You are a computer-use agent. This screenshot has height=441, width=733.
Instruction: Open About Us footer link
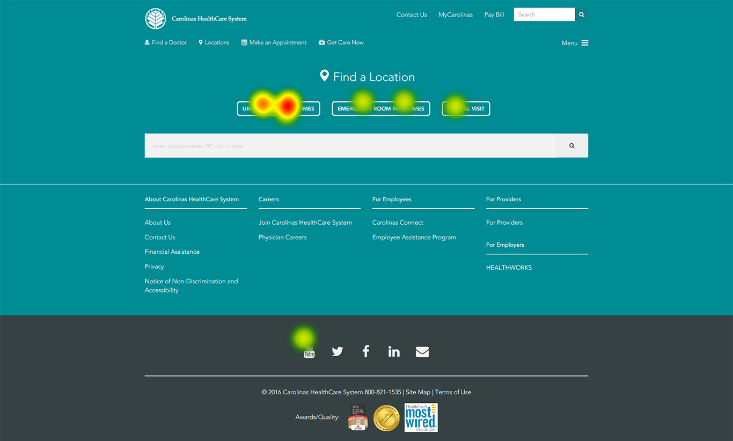pos(158,222)
